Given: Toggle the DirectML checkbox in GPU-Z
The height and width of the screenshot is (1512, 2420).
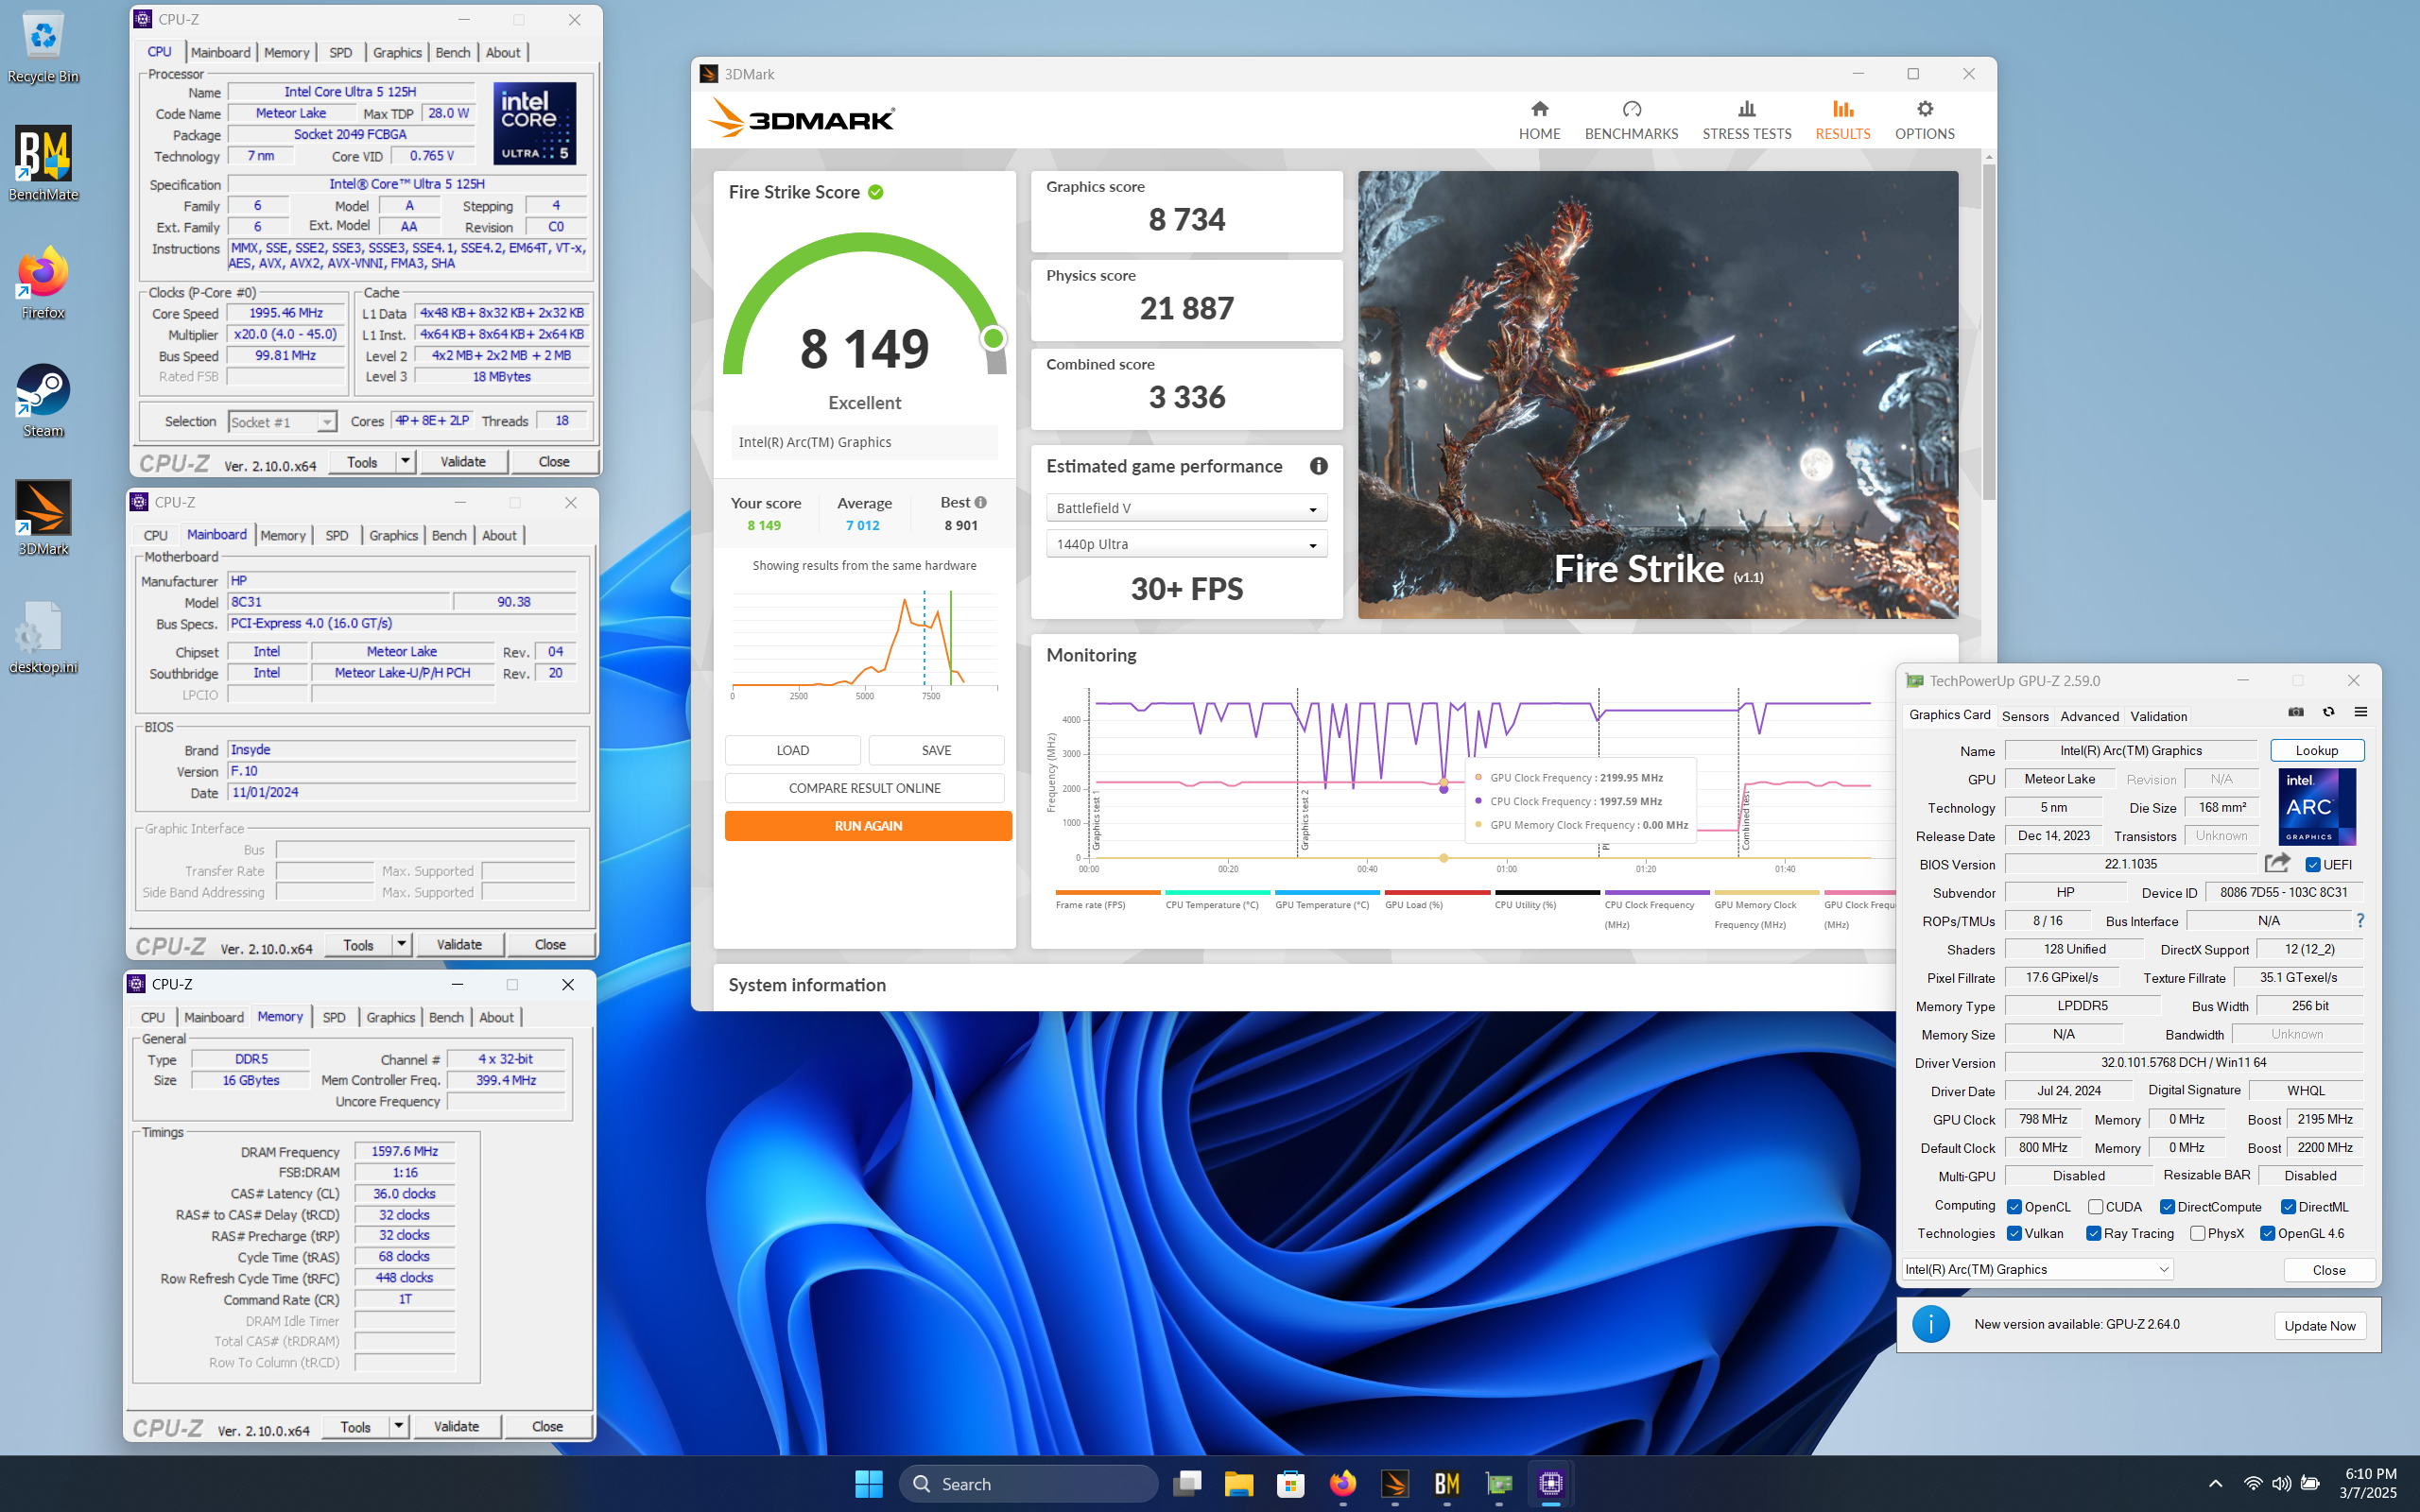Looking at the screenshot, I should (x=2288, y=1207).
